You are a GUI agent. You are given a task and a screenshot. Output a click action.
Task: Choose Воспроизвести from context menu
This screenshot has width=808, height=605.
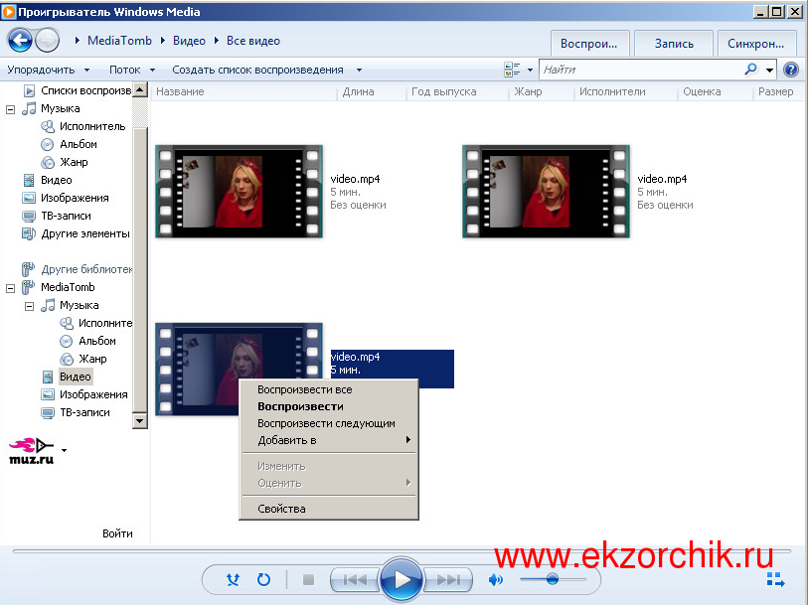(329, 406)
